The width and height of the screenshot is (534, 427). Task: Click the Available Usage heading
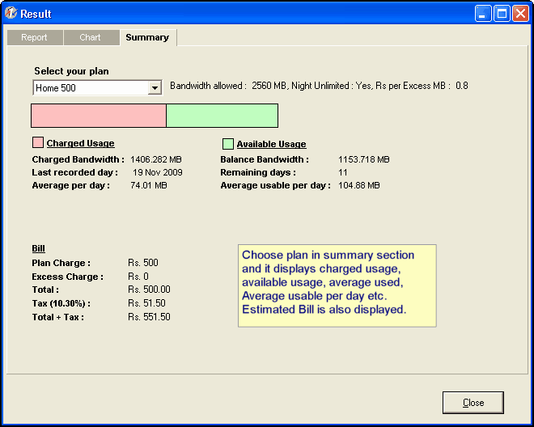pos(271,145)
